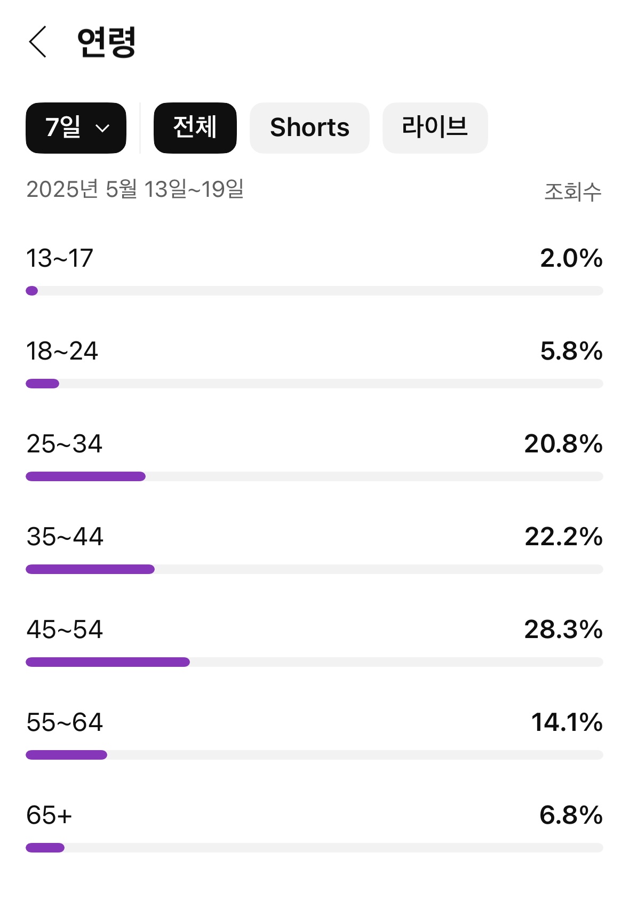The height and width of the screenshot is (908, 629).
Task: Click the 22.2% value for 35~44
Action: [563, 537]
